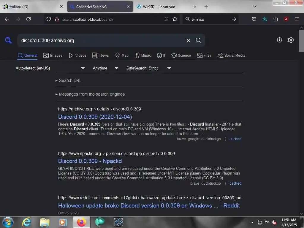This screenshot has height=228, width=304.
Task: Open the Firefox hamburger menu
Action: click(x=297, y=19)
